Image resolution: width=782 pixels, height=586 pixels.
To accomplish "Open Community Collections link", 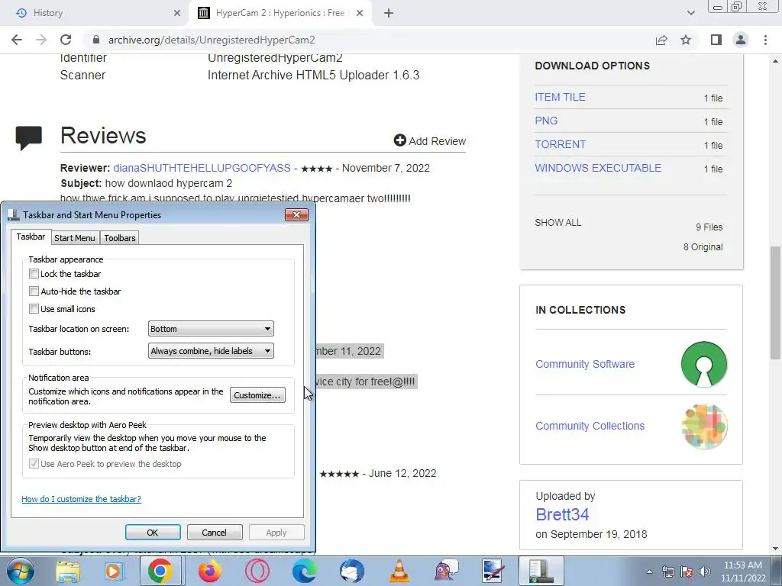I will [590, 426].
